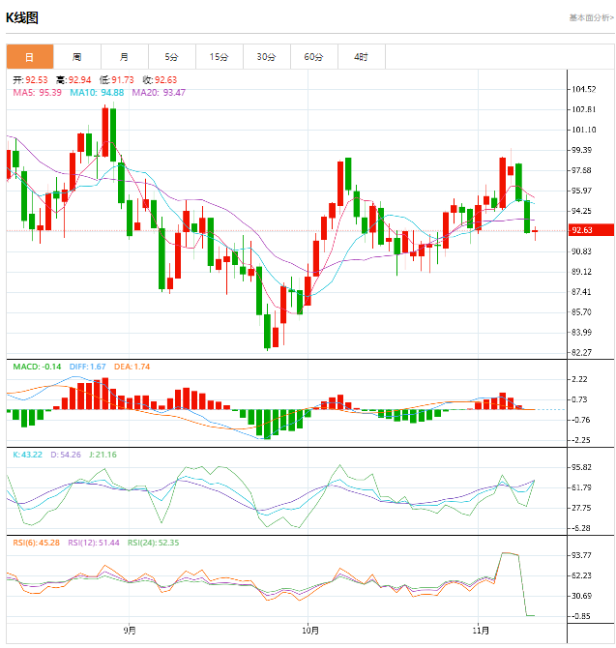Click the K: 43.22 KDJ label

(28, 455)
